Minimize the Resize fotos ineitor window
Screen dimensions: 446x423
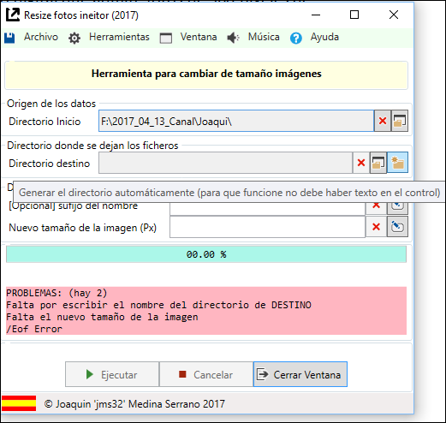coord(316,15)
